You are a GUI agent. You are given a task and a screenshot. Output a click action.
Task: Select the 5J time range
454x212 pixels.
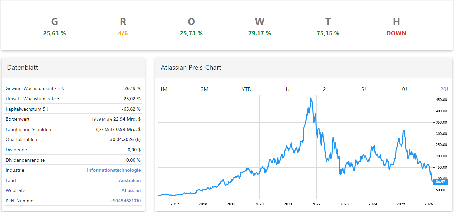coord(363,89)
